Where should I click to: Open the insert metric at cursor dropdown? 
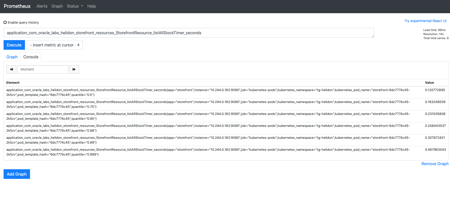[55, 45]
